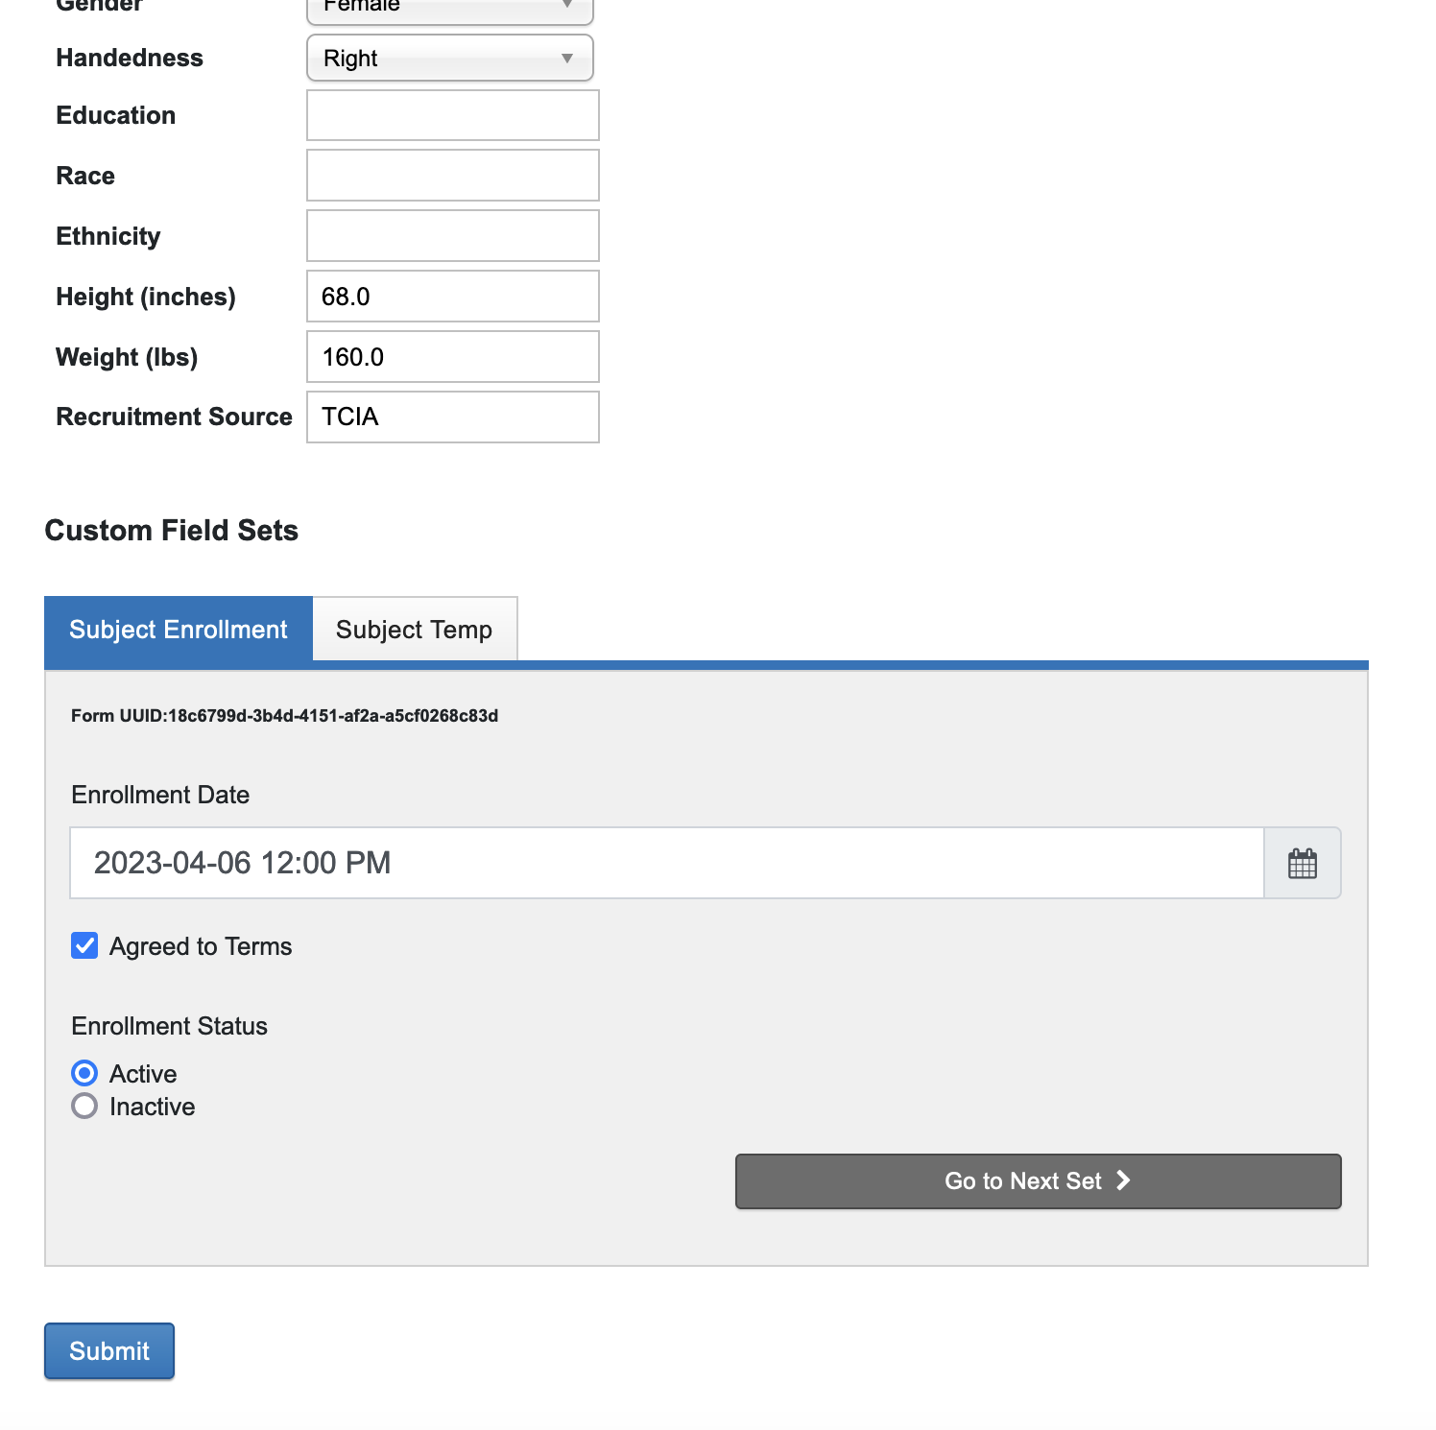Click the Submit button
The height and width of the screenshot is (1430, 1436).
click(109, 1350)
